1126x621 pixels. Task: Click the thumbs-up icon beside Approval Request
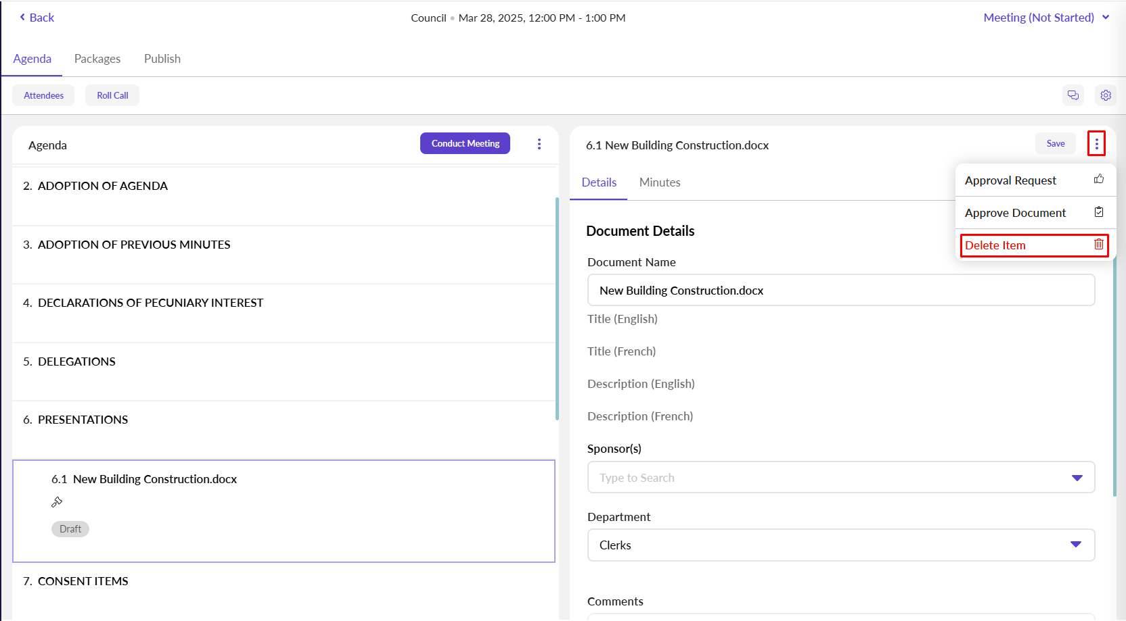tap(1098, 180)
